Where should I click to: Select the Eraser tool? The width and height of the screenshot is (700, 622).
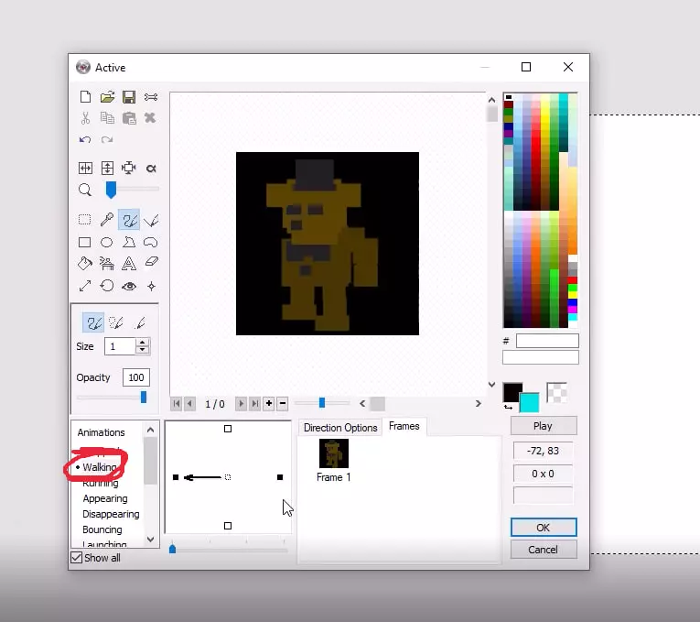pyautogui.click(x=151, y=262)
